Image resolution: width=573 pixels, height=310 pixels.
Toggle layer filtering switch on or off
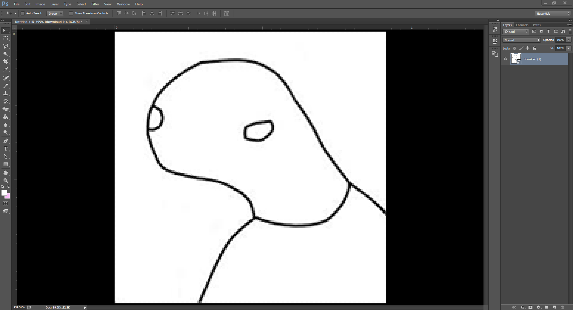(570, 31)
